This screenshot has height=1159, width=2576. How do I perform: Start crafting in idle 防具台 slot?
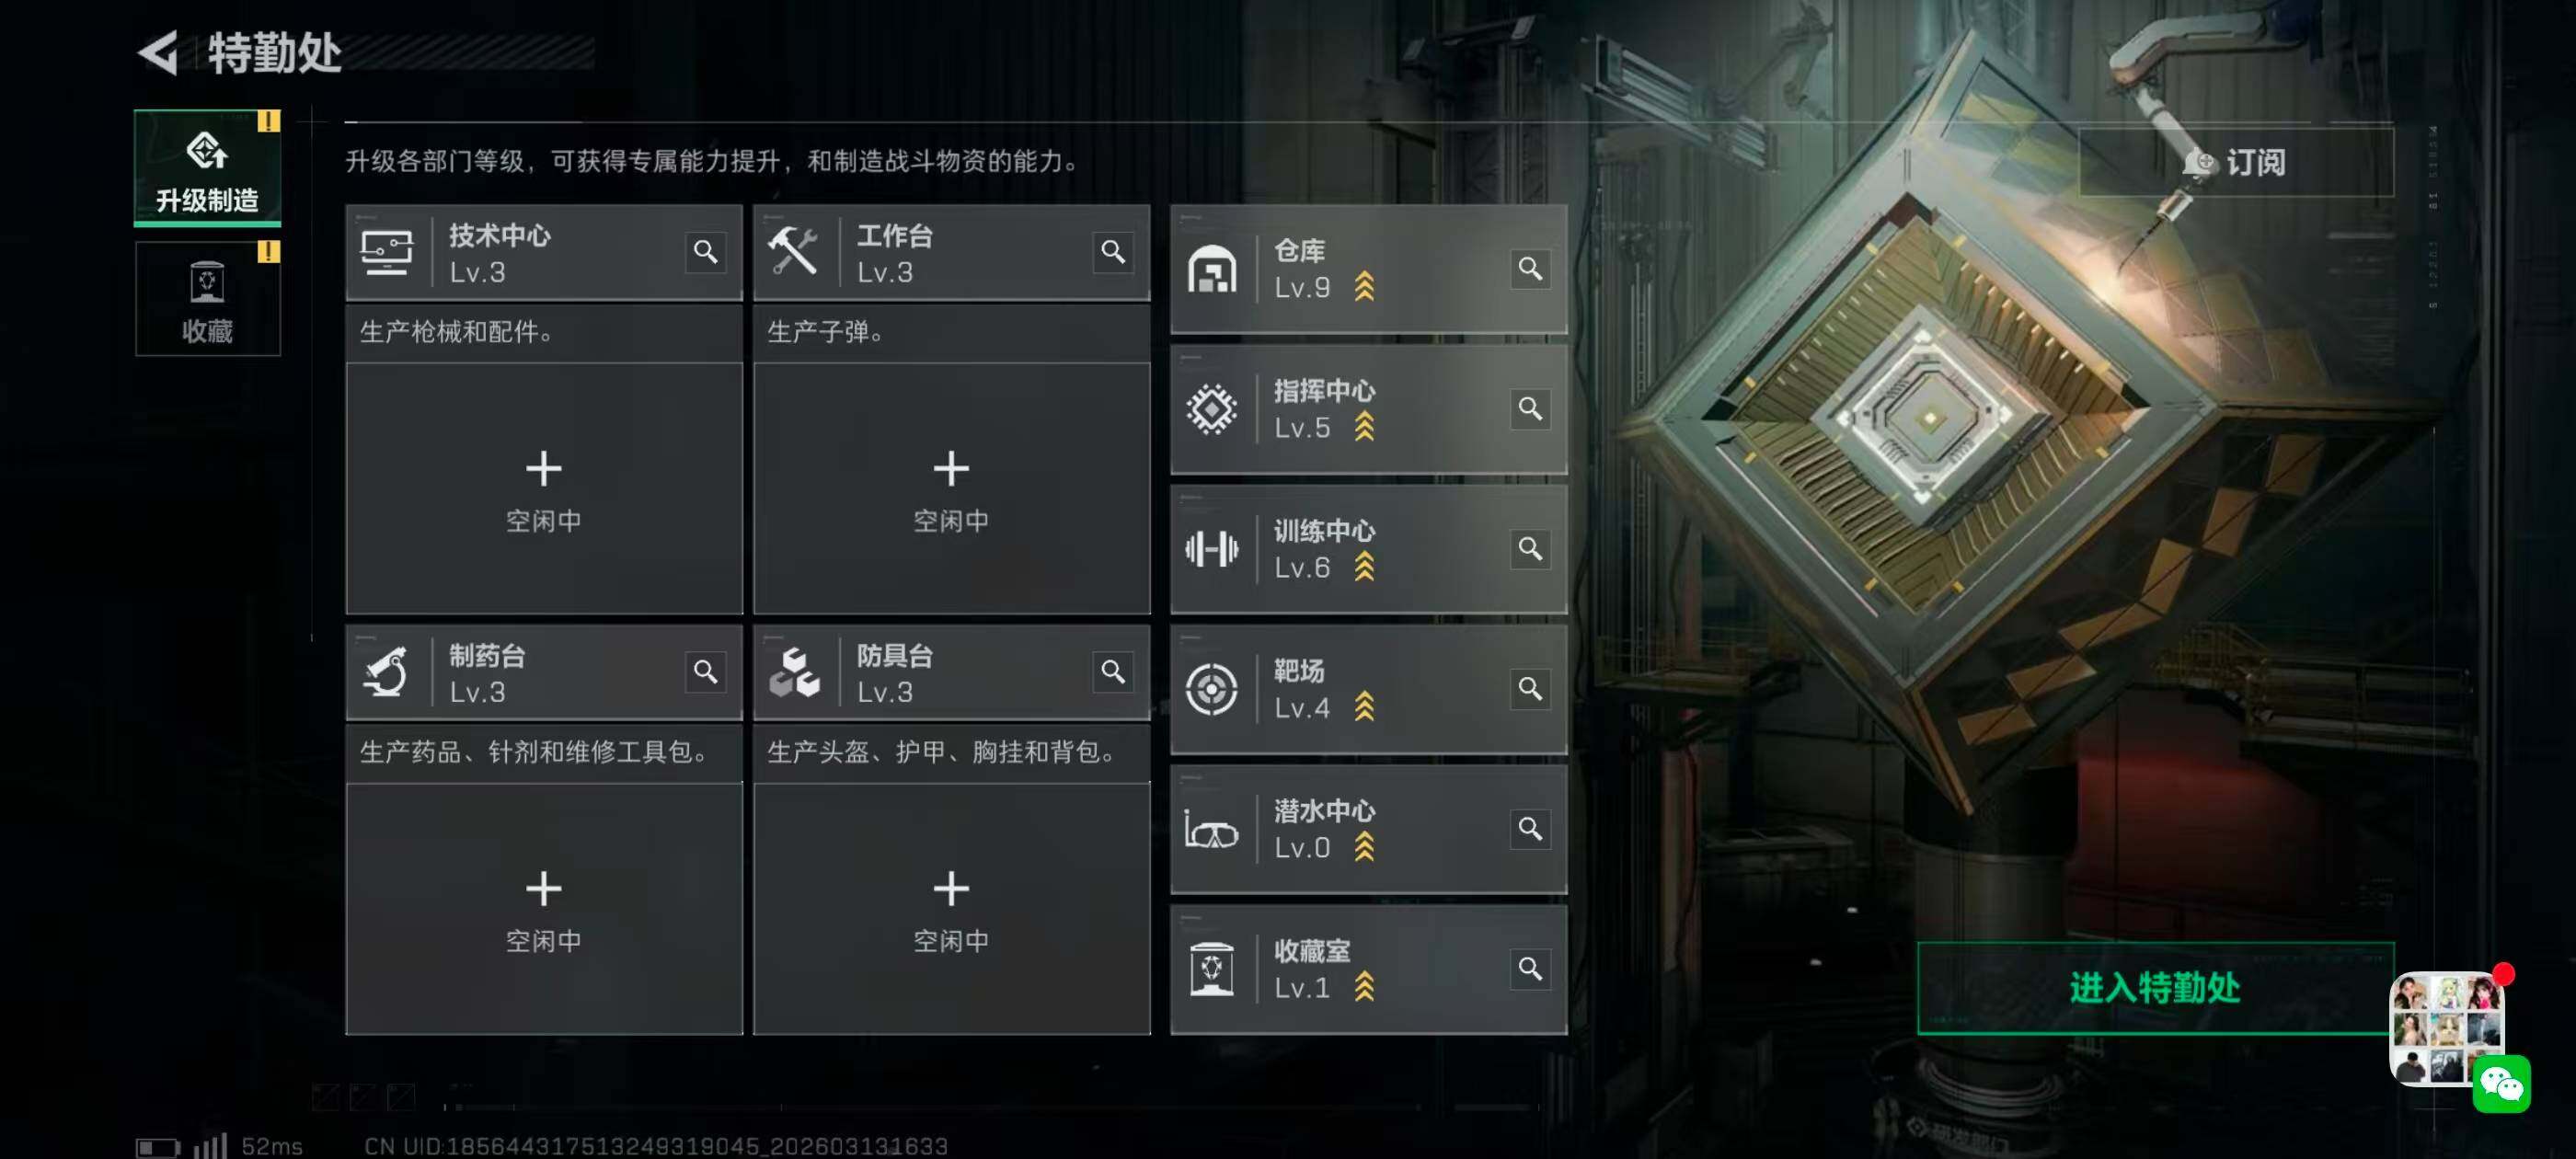click(x=951, y=908)
